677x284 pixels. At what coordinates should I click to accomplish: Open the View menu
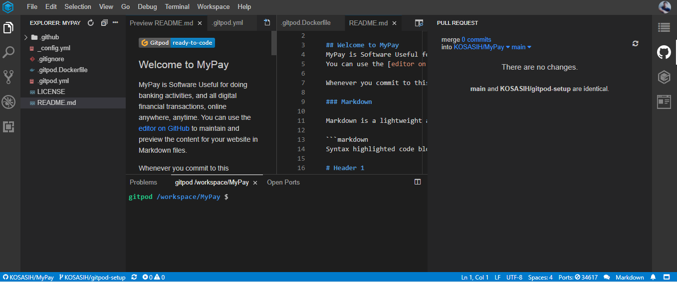pyautogui.click(x=106, y=6)
